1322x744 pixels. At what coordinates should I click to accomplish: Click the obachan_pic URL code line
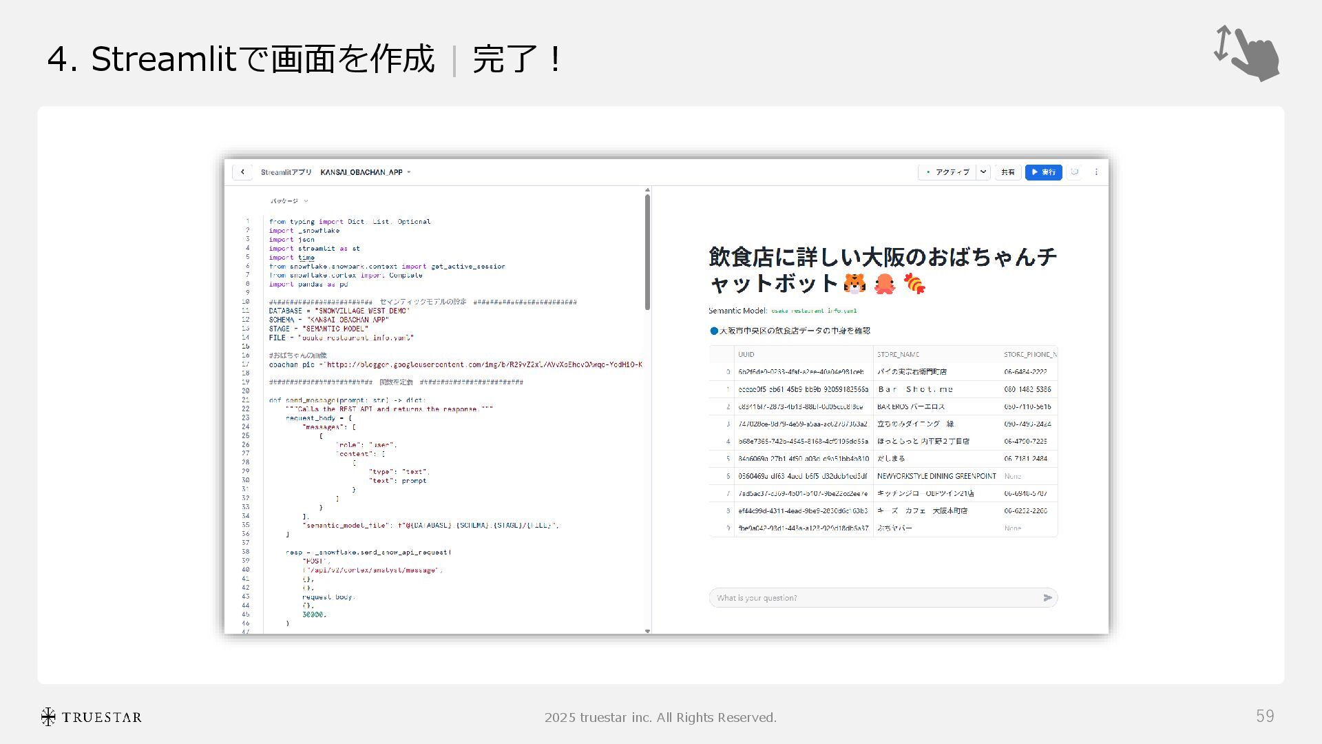455,365
